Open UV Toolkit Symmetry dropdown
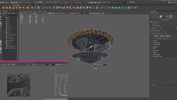Image resolution: width=177 pixels, height=100 pixels. tap(158, 28)
